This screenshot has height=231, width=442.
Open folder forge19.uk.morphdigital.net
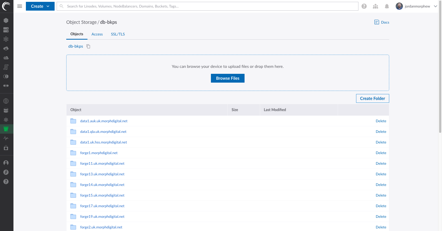point(102,216)
